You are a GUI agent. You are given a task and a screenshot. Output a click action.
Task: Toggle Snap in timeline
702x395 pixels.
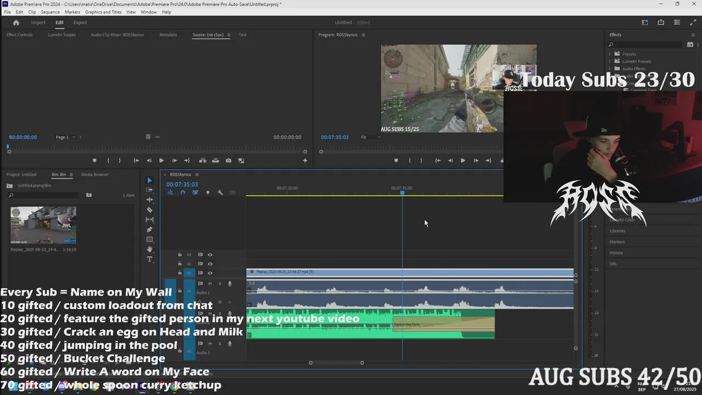[x=183, y=193]
